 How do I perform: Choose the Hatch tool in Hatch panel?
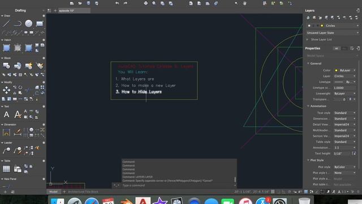point(6,48)
